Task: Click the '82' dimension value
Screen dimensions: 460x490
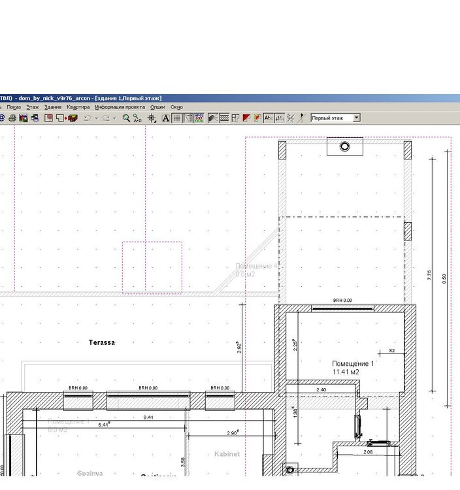Action: click(392, 351)
